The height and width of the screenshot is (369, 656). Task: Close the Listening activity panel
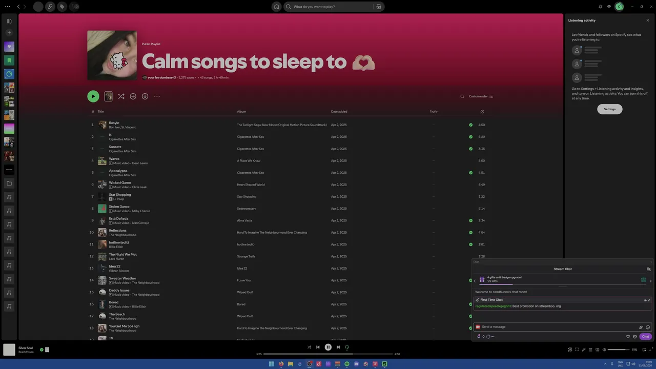click(647, 20)
